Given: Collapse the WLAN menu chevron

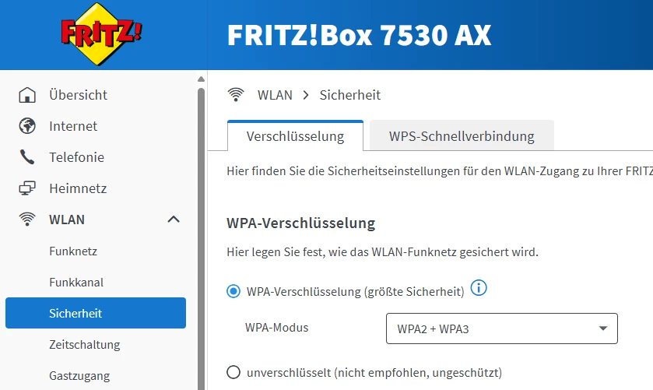Looking at the screenshot, I should pyautogui.click(x=174, y=220).
